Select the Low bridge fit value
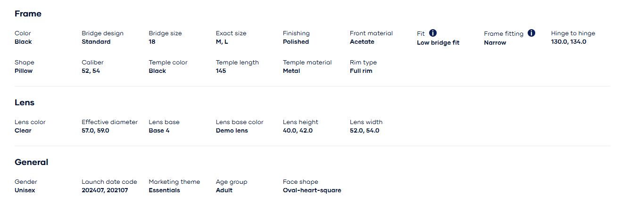Screen dimensions: 622x204 click(x=438, y=43)
